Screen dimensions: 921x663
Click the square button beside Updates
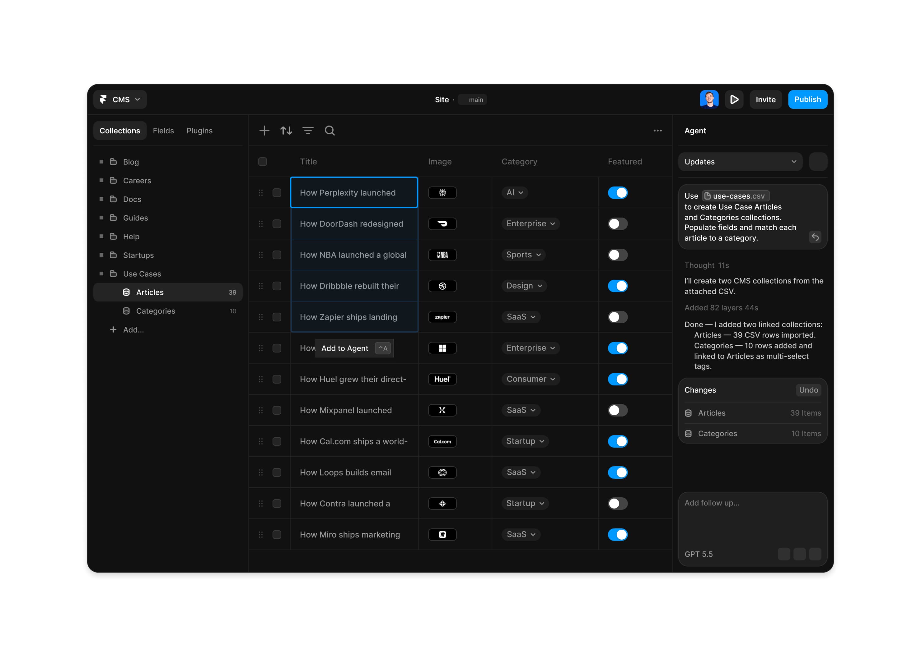click(x=818, y=162)
